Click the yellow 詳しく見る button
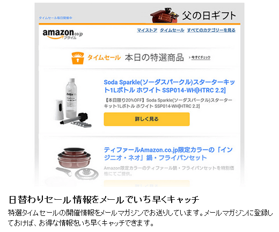 click(x=146, y=119)
